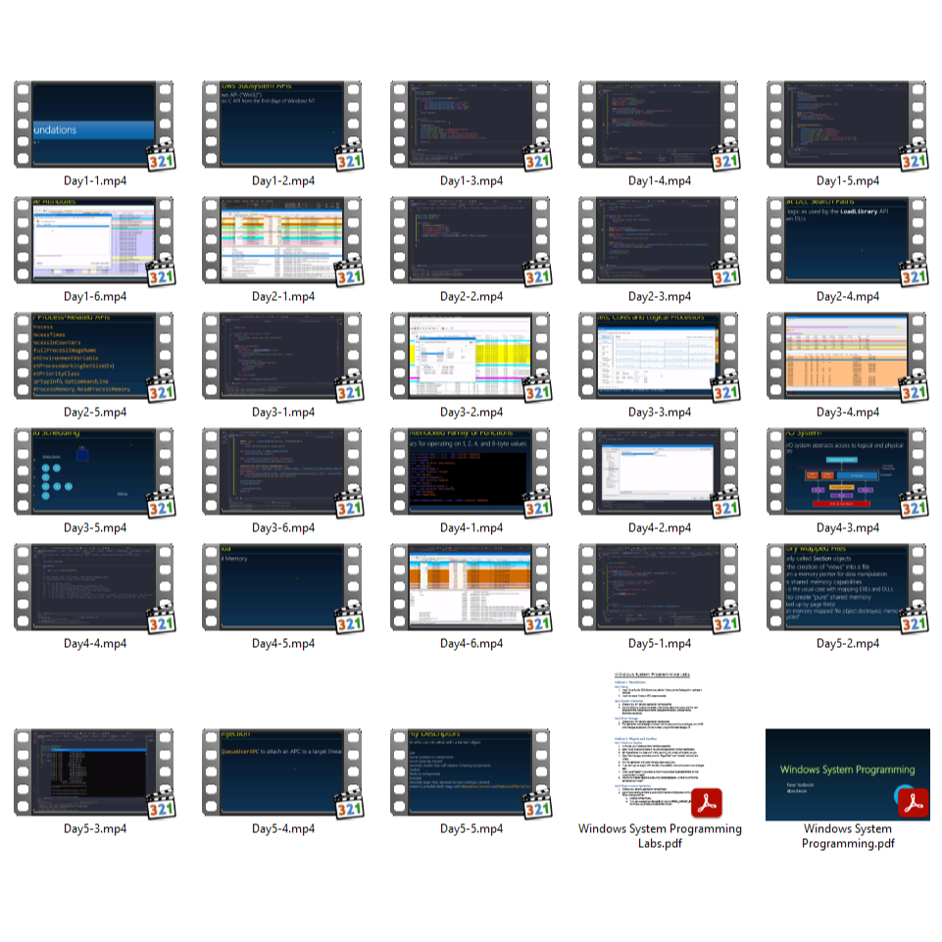Select the Windows System Programming.pdf slide thumbnail
The height and width of the screenshot is (942, 942).
(x=847, y=774)
